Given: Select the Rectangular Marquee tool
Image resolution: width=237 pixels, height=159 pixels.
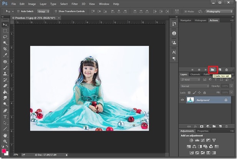Looking at the screenshot, I should click(x=5, y=31).
